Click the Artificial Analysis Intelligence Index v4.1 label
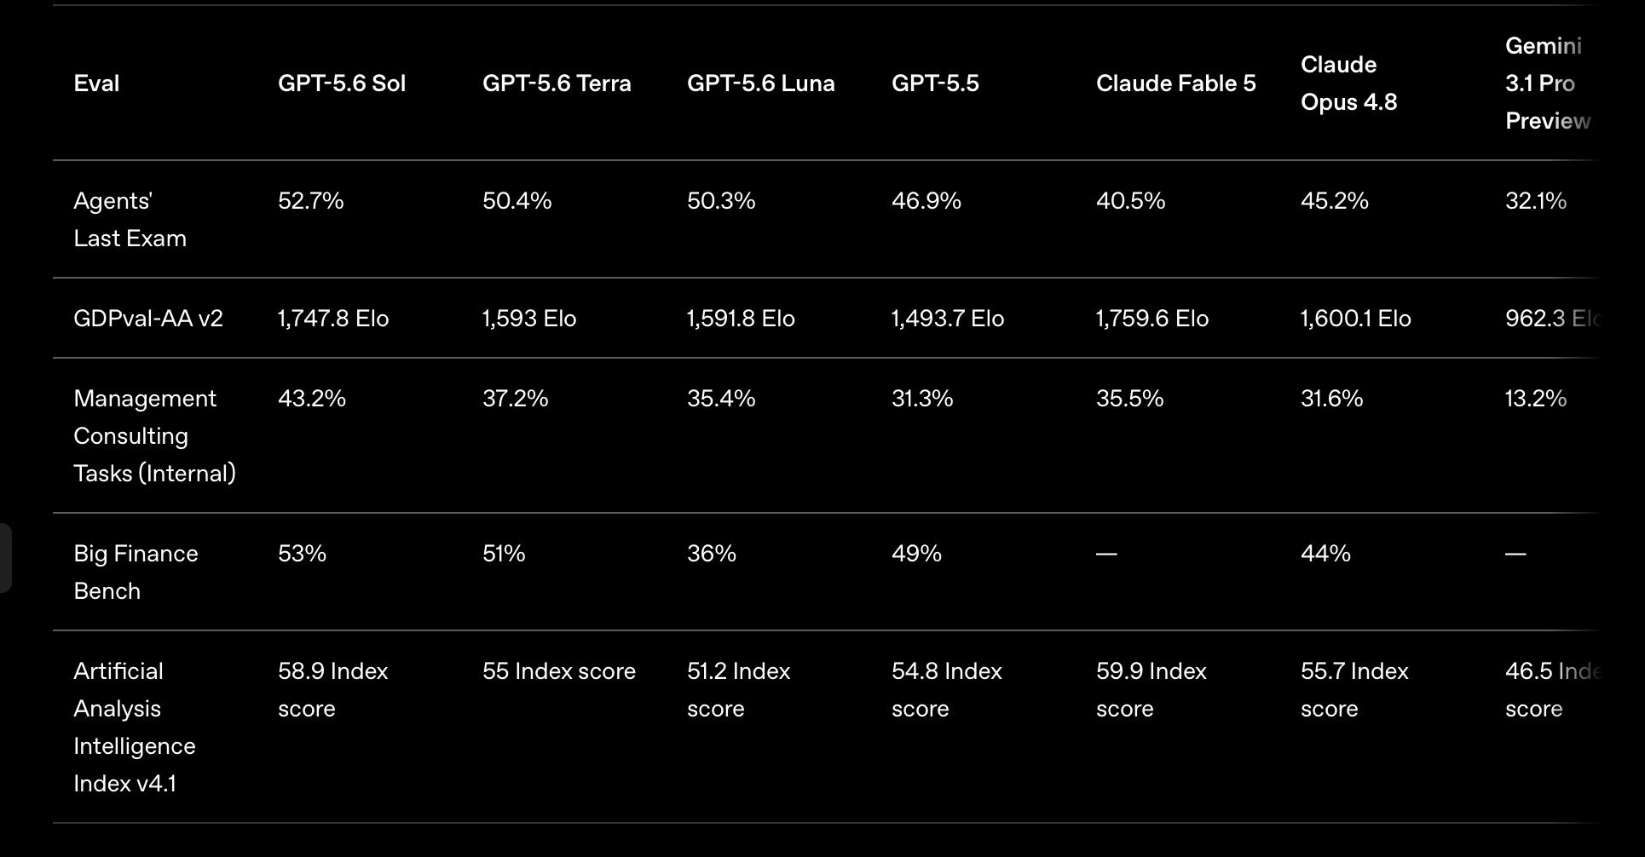The height and width of the screenshot is (857, 1645). (135, 728)
